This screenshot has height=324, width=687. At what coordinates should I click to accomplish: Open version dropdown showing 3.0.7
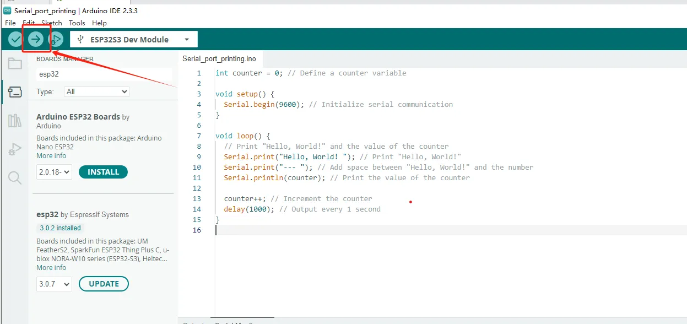(55, 284)
